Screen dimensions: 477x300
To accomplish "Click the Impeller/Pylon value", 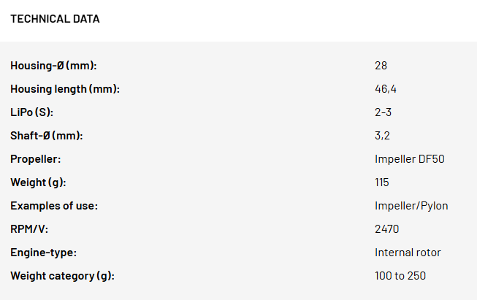I will 411,206.
